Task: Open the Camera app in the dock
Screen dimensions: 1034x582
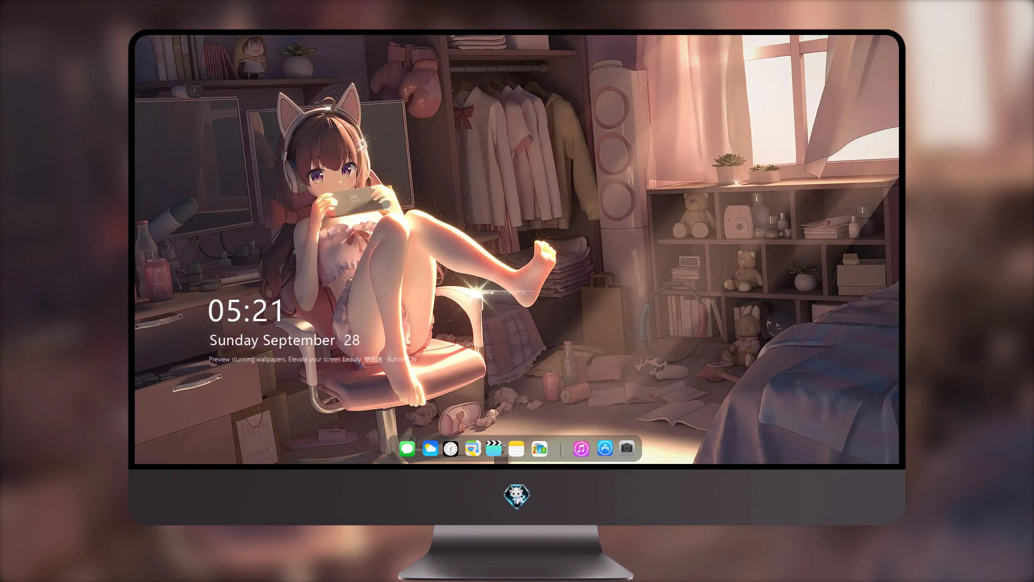Action: point(627,448)
